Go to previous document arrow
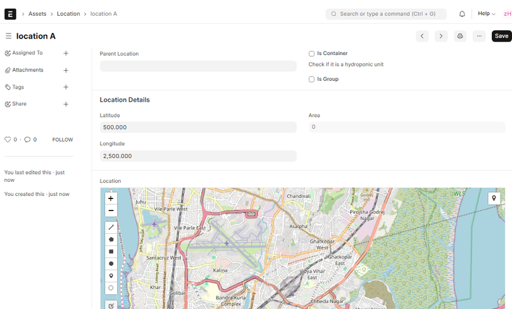 [422, 36]
